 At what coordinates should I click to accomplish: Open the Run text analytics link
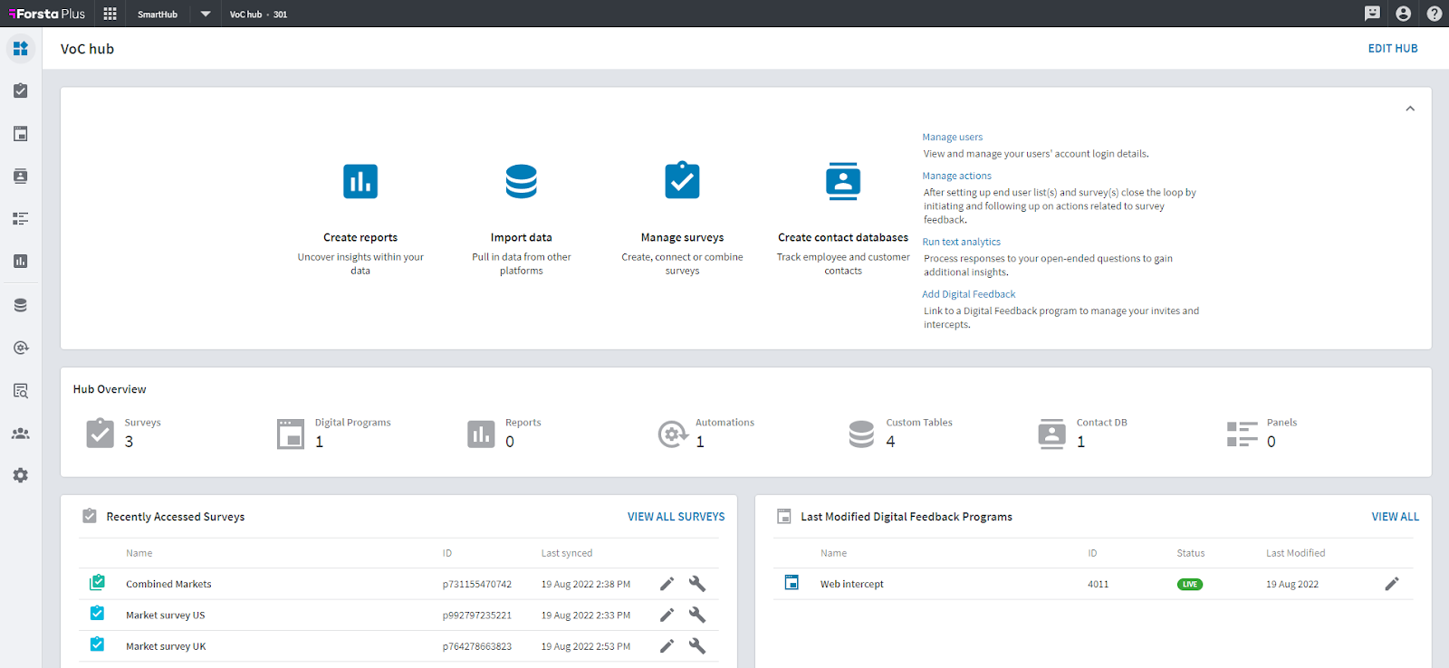(961, 242)
